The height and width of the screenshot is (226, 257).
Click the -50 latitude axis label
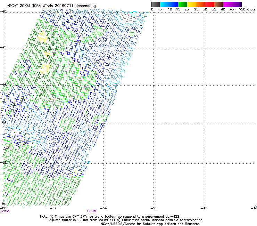[x=3, y=204]
